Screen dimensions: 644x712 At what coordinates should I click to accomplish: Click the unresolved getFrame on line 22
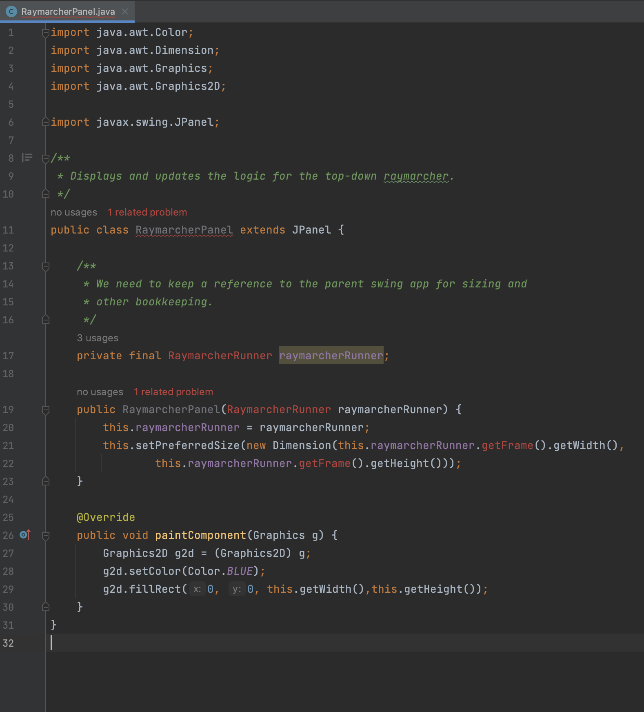[x=325, y=463]
